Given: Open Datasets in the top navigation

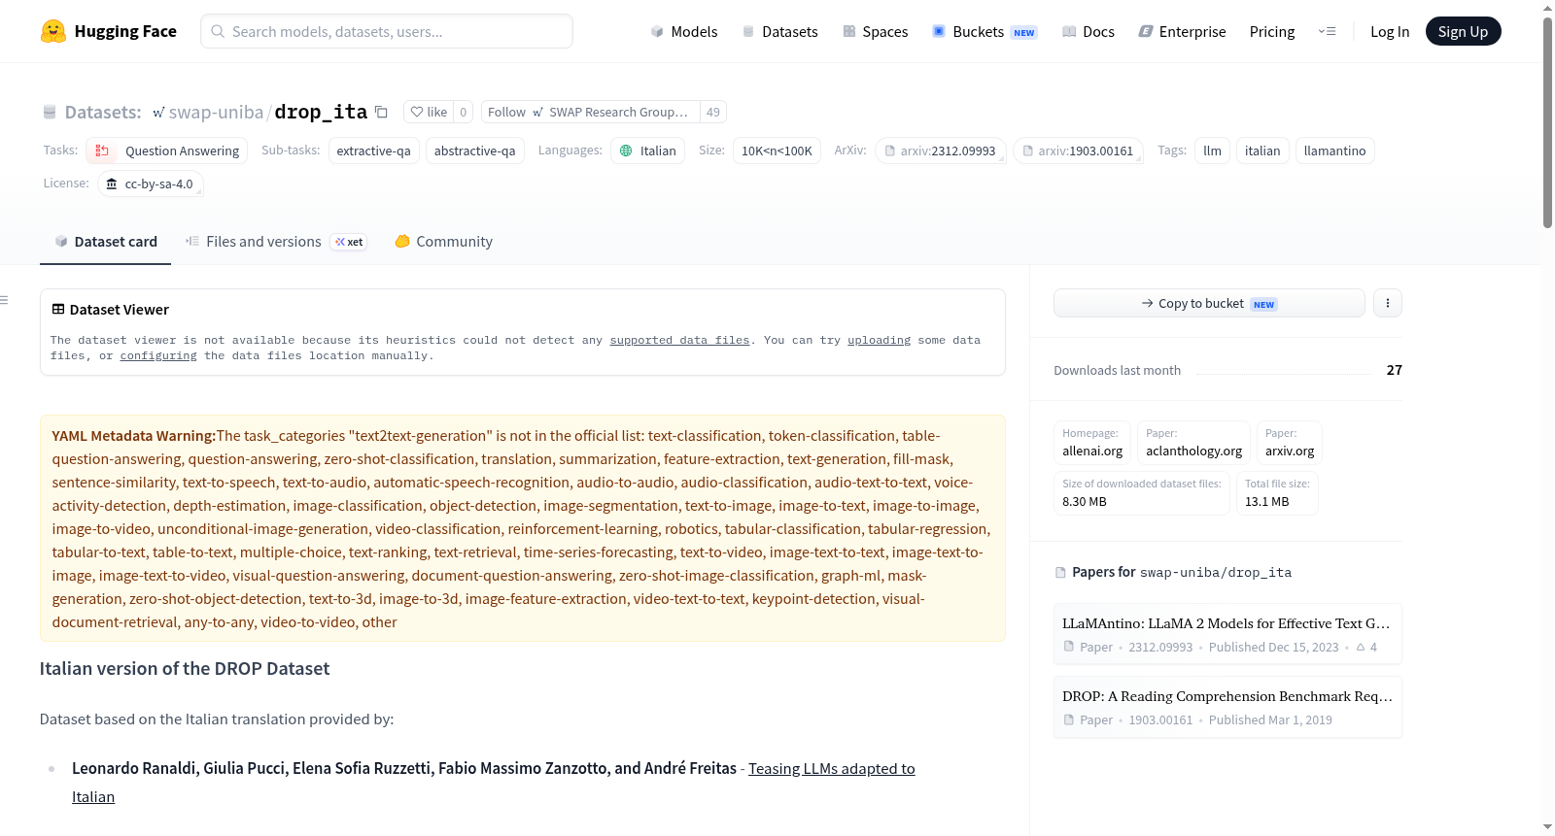Looking at the screenshot, I should [x=779, y=31].
